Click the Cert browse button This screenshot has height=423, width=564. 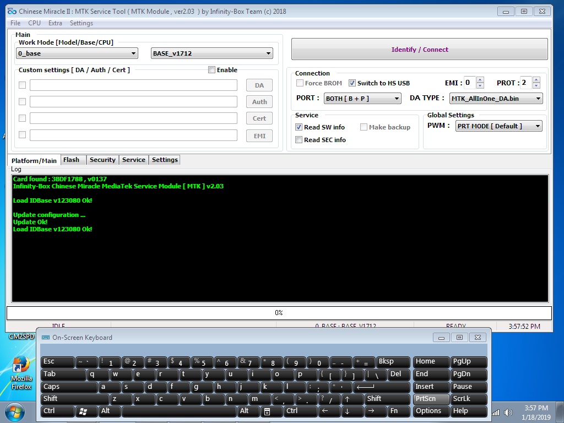click(259, 118)
